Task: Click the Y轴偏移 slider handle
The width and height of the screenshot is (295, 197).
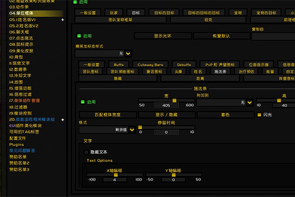Action: [174, 175]
